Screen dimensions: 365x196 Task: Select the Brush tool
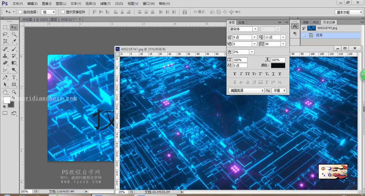coord(14,49)
